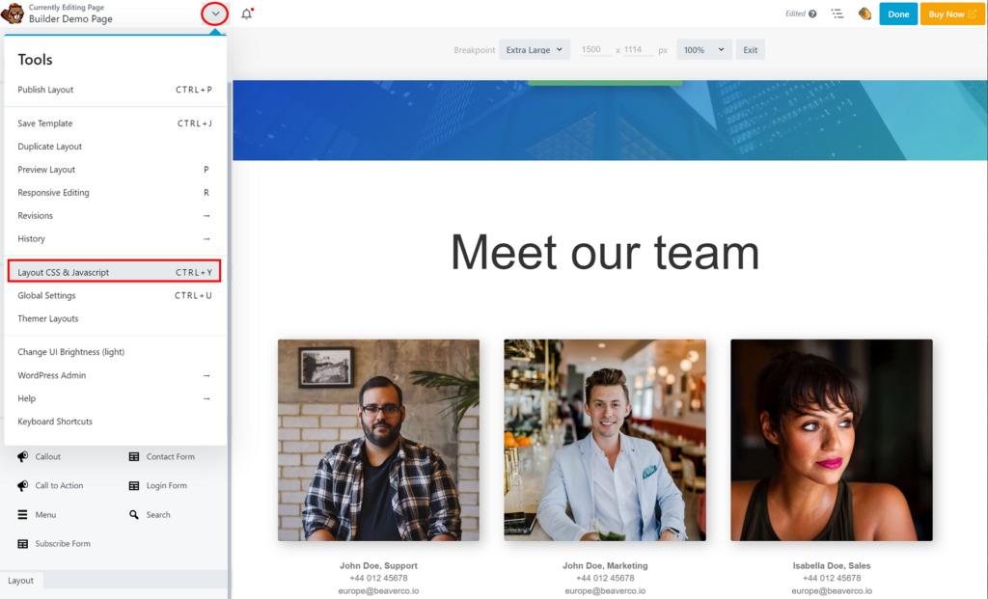The image size is (988, 599).
Task: Click the Search module magnifier icon
Action: tap(133, 514)
